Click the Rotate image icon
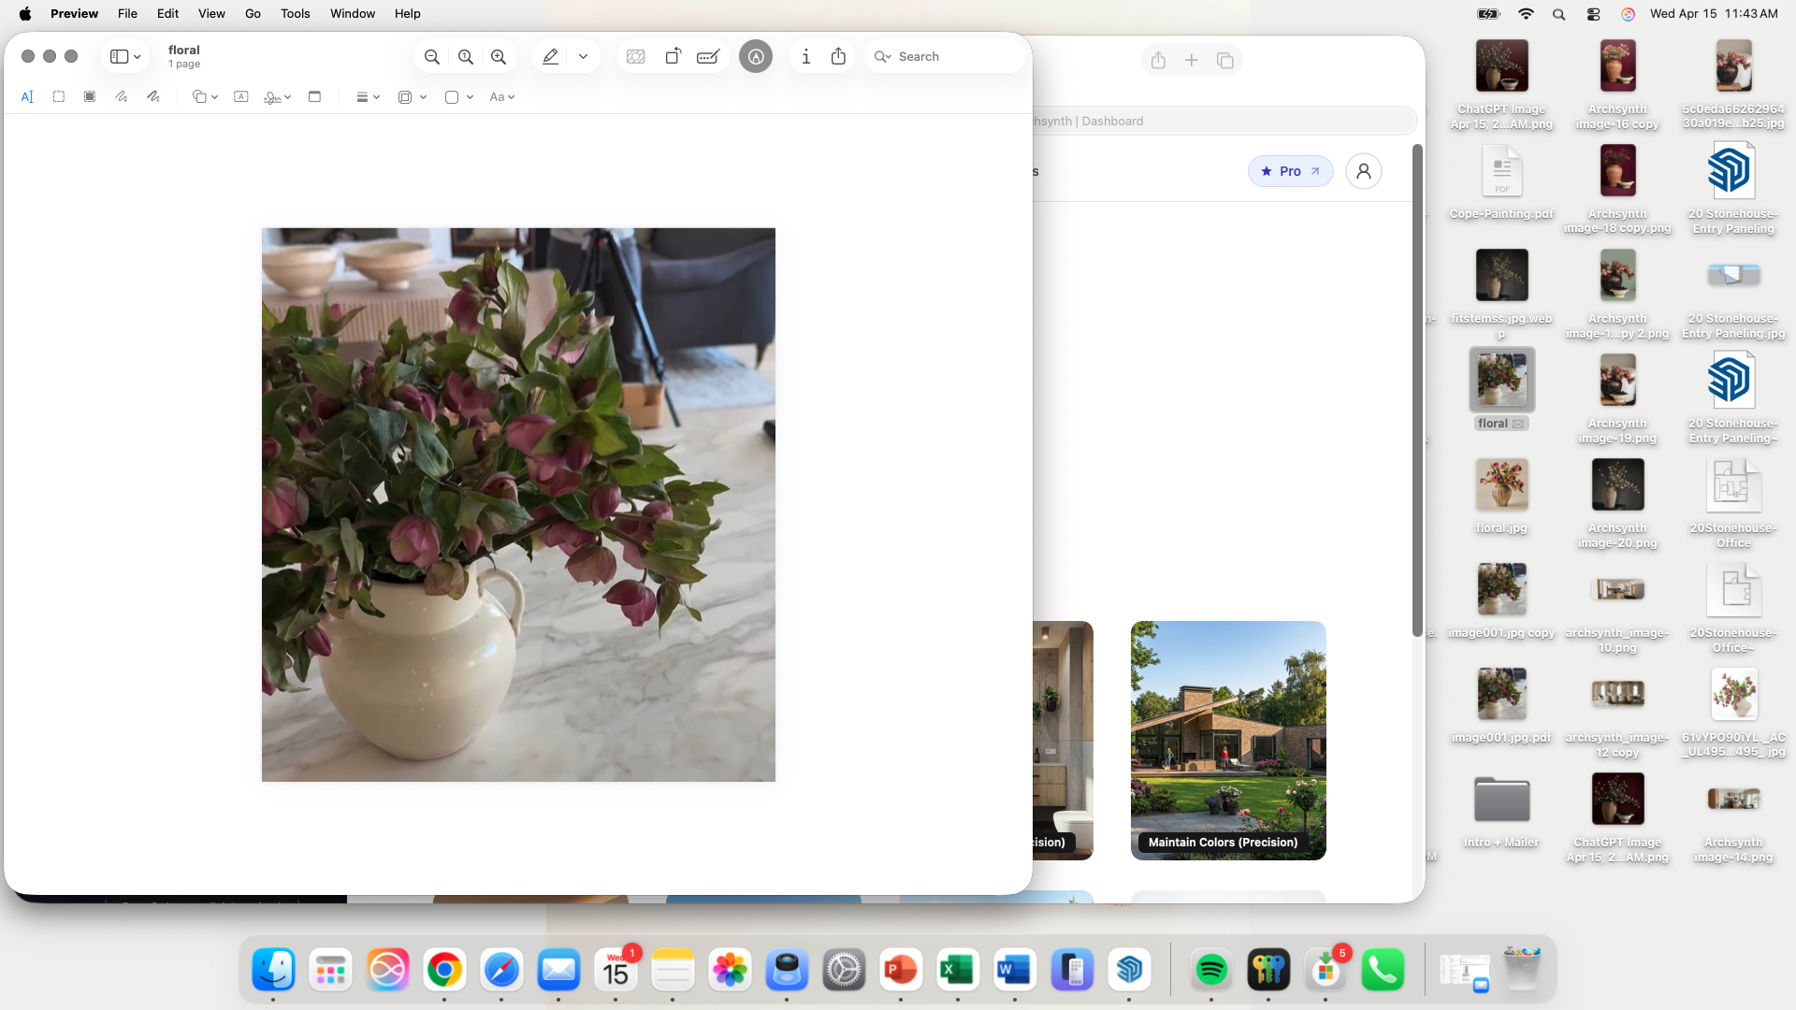This screenshot has height=1010, width=1796. pos(673,57)
